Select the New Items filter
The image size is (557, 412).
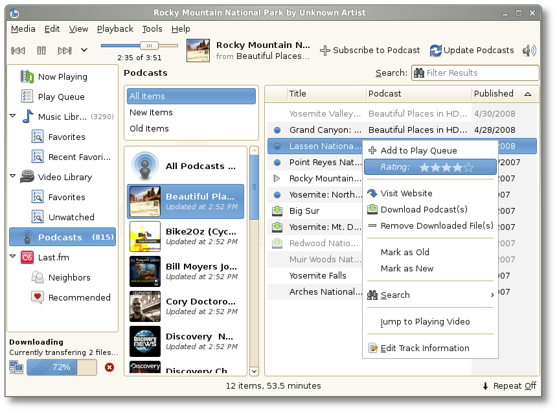click(151, 112)
